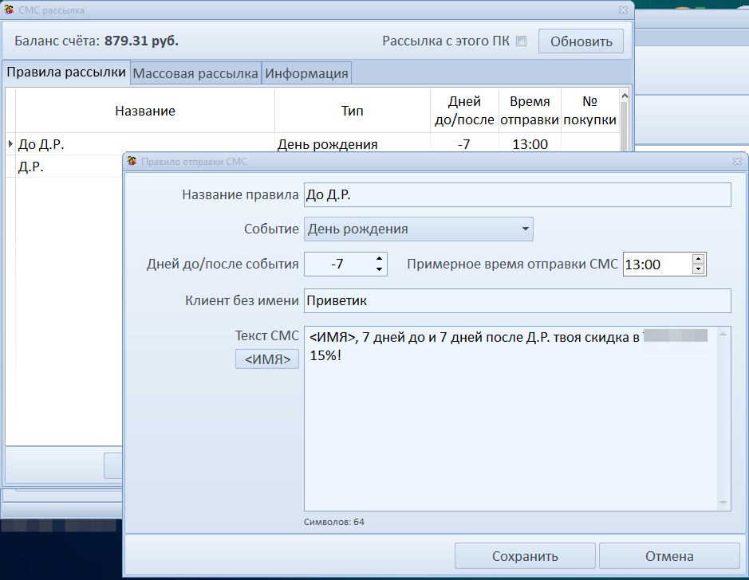The width and height of the screenshot is (749, 580).
Task: Close the Правило отправки СМС dialog
Action: (x=737, y=161)
